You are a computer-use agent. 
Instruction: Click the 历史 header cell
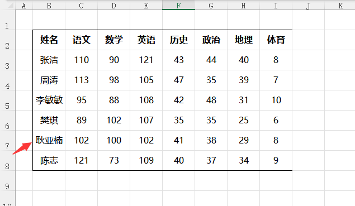(x=178, y=40)
